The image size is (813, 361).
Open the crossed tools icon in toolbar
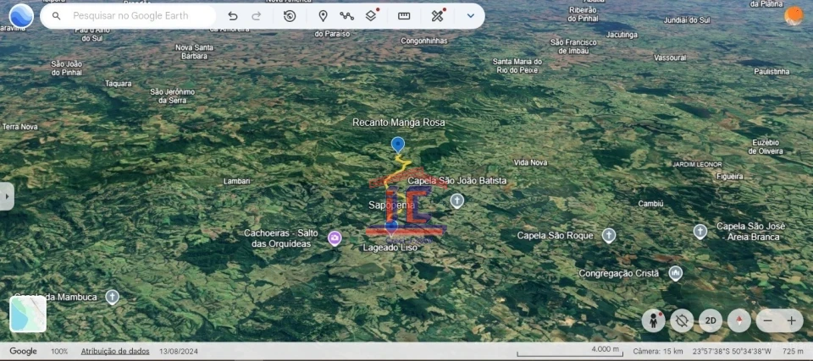click(437, 16)
